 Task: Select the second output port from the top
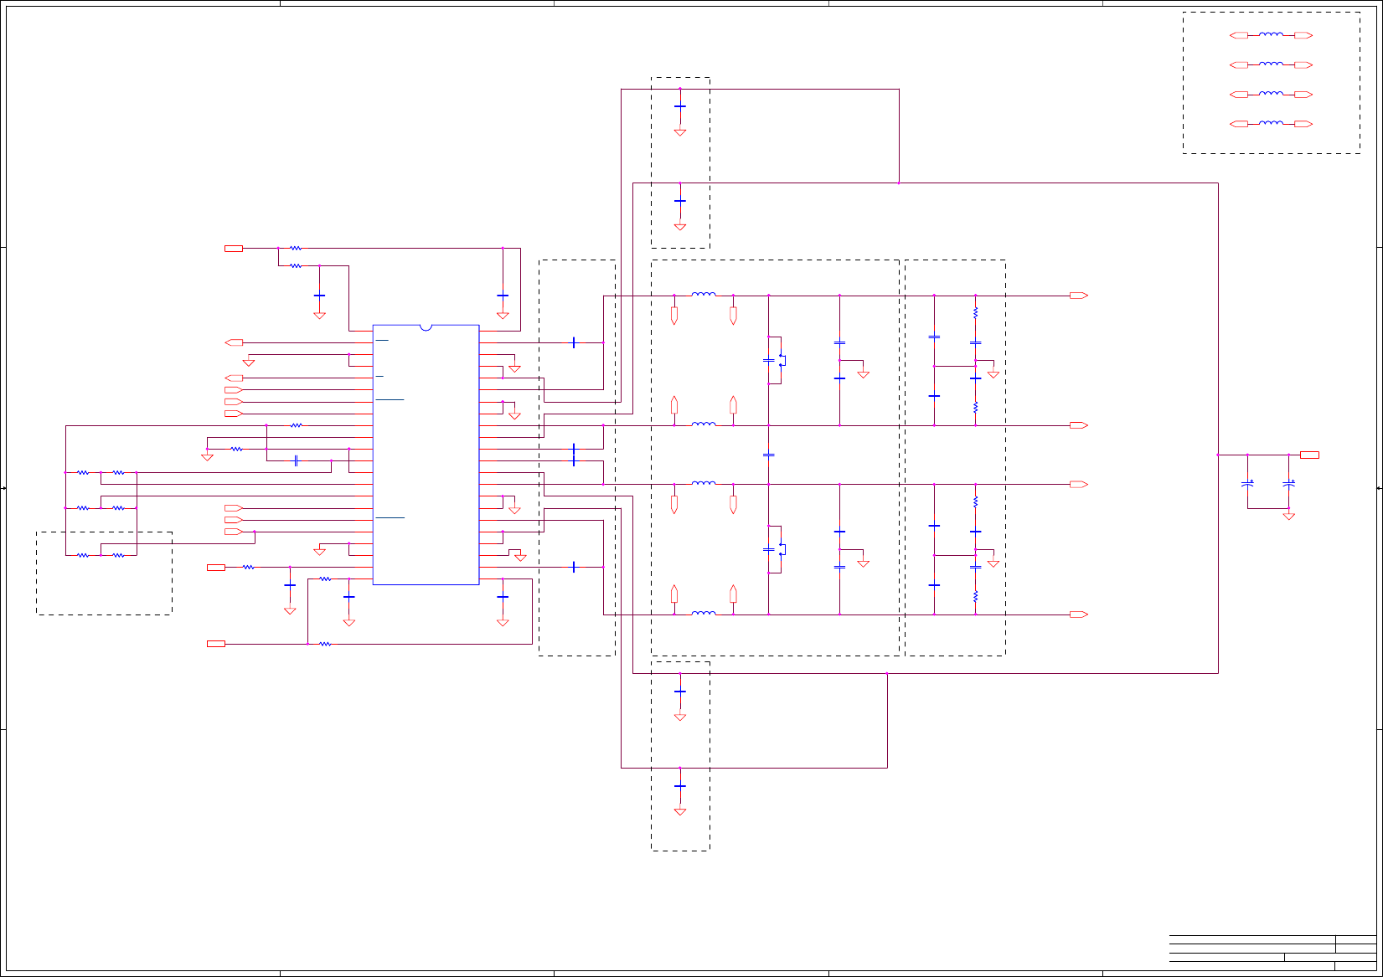pyautogui.click(x=1078, y=425)
